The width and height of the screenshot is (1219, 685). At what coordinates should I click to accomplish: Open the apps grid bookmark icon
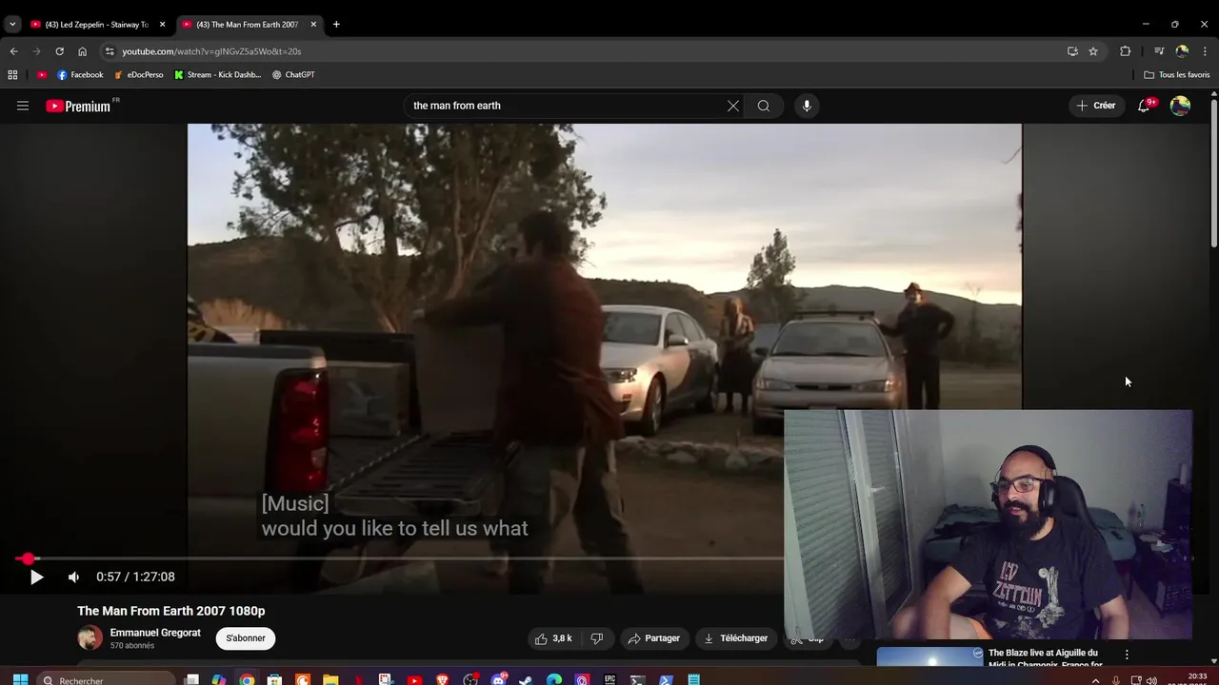click(x=12, y=74)
